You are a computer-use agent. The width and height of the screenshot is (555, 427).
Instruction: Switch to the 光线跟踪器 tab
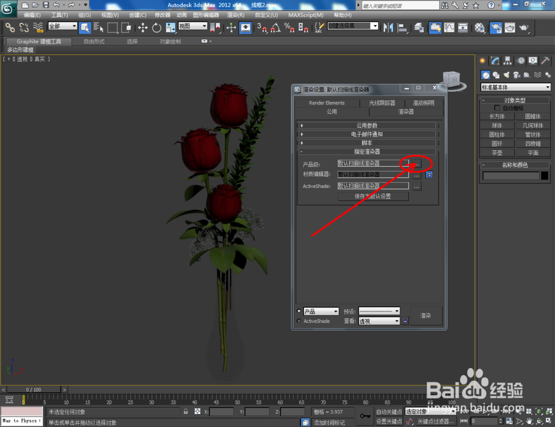382,103
